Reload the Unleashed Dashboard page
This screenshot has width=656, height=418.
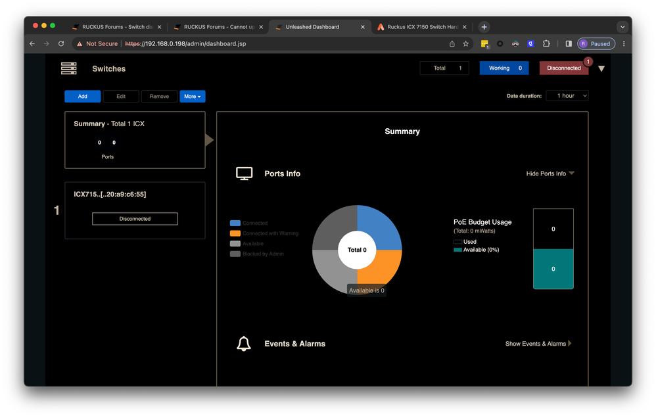click(x=61, y=44)
